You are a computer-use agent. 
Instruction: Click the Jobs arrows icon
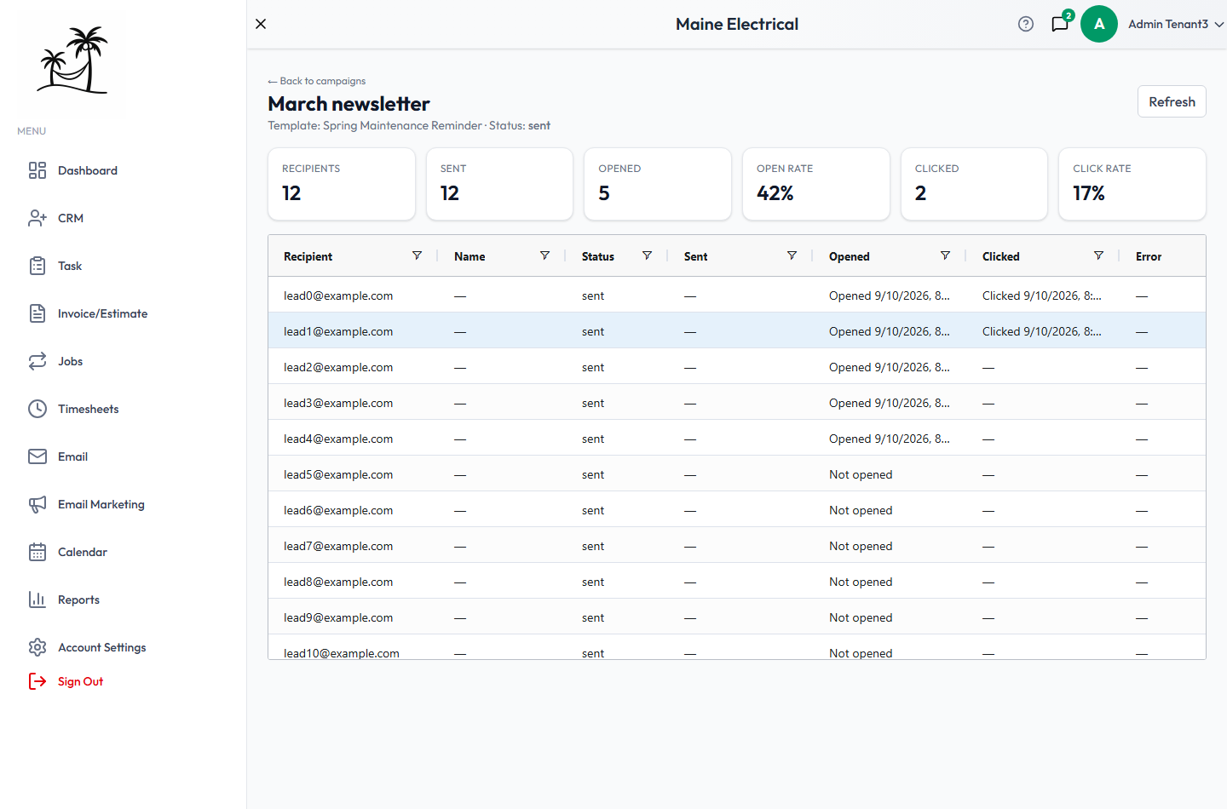pos(37,361)
